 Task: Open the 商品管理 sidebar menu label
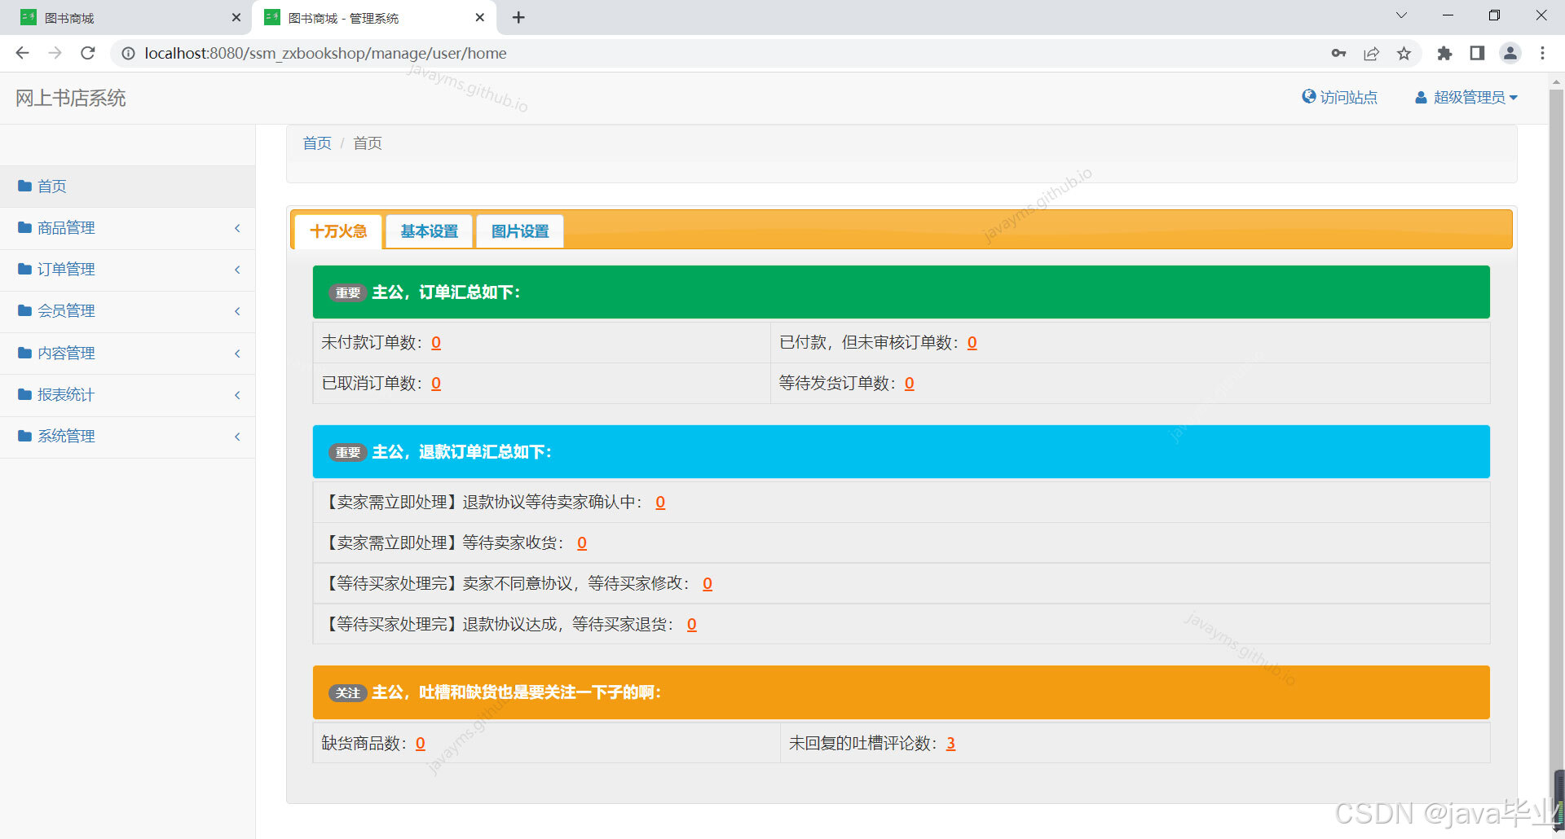pos(66,228)
